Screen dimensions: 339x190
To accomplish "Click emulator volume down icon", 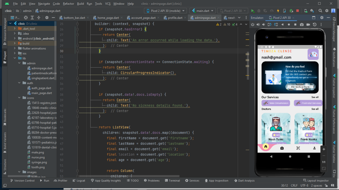I will click(x=263, y=25).
